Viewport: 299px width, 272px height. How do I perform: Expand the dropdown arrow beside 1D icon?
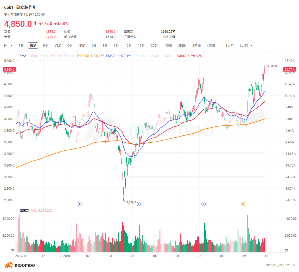click(x=11, y=46)
